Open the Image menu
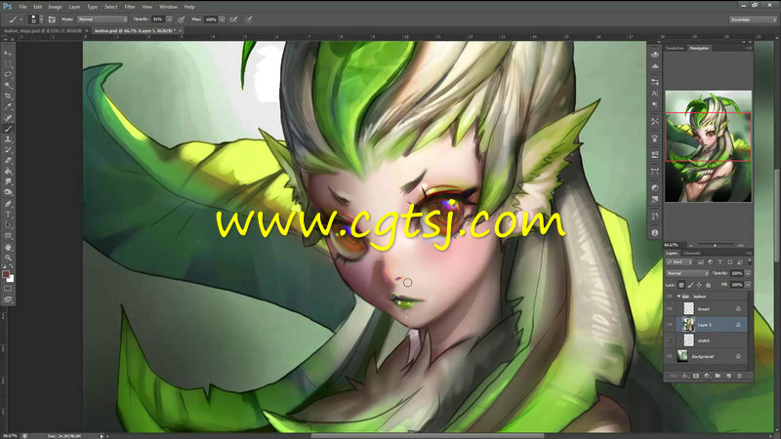The height and width of the screenshot is (439, 781). pos(55,7)
